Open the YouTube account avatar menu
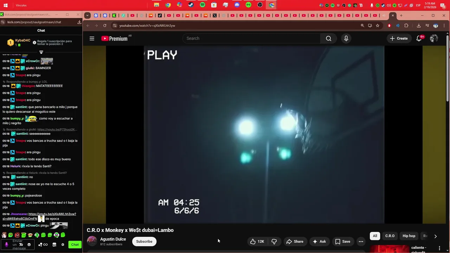This screenshot has height=253, width=450. tap(434, 38)
